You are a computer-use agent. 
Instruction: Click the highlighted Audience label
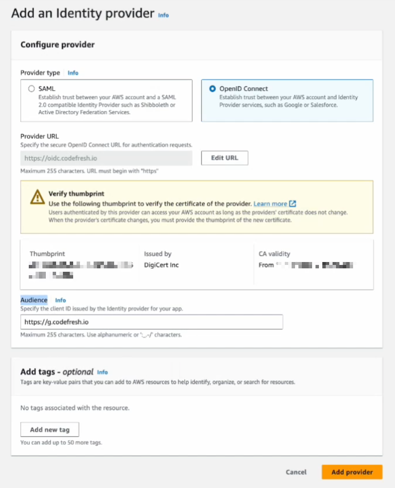click(x=34, y=300)
